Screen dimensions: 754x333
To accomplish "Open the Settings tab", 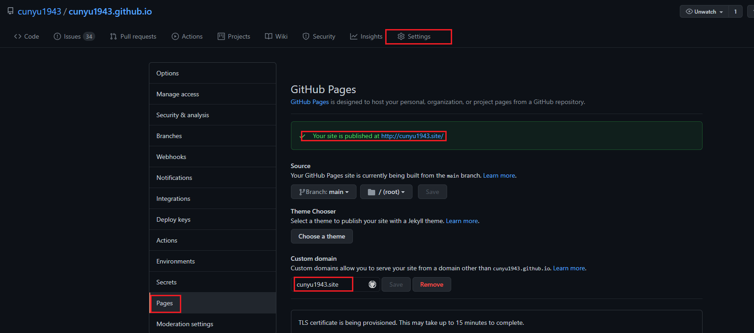I will pyautogui.click(x=418, y=36).
